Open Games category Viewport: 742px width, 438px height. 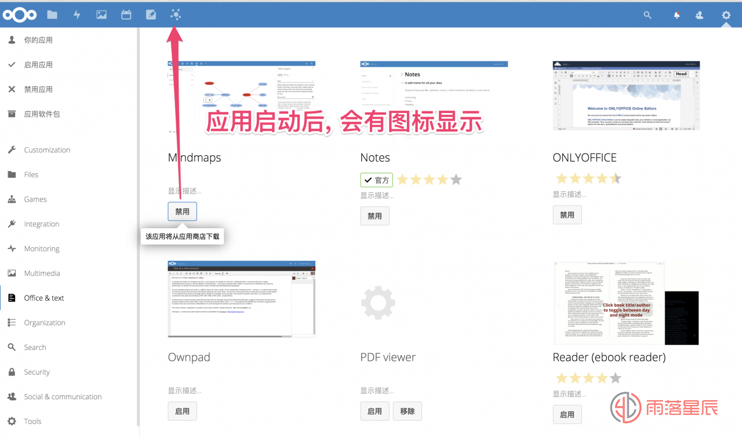pos(35,199)
